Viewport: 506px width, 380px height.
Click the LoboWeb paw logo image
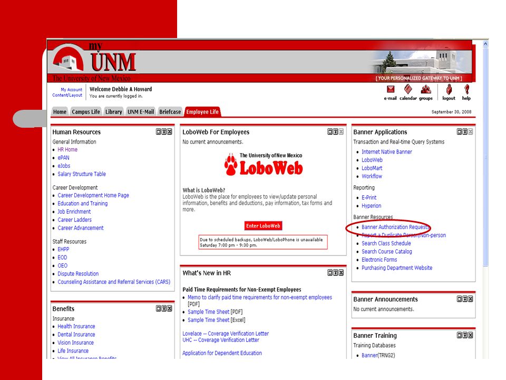tap(264, 165)
